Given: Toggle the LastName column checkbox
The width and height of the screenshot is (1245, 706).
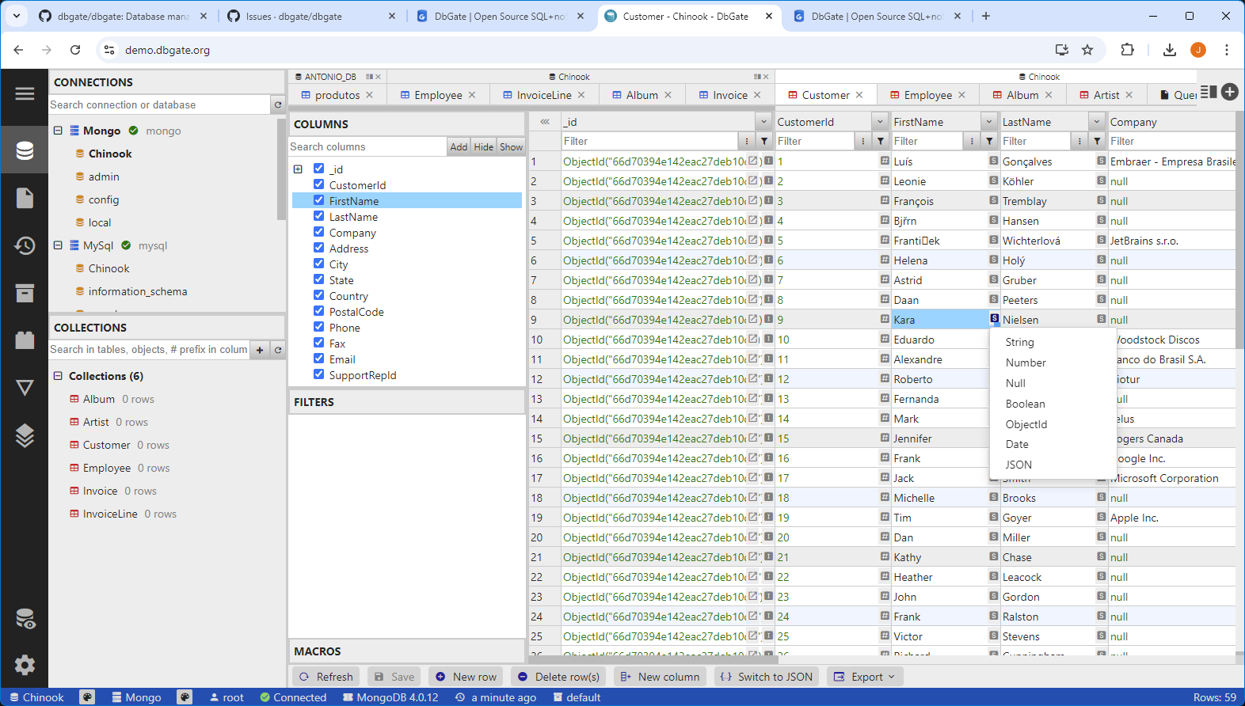Looking at the screenshot, I should (x=318, y=216).
